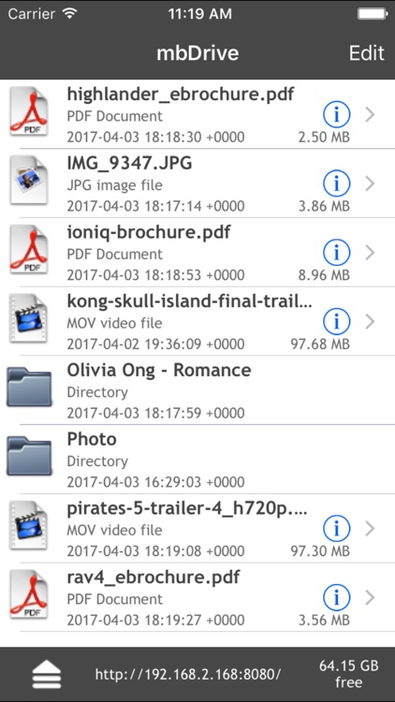Click movie icon of kong-skull-island trailer
This screenshot has width=395, height=702.
[29, 318]
